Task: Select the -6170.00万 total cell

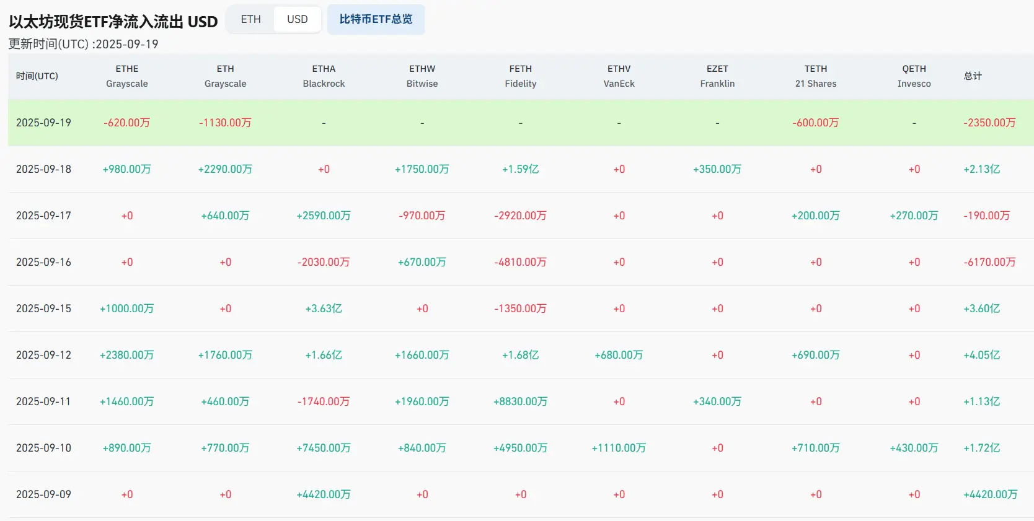Action: click(x=989, y=262)
